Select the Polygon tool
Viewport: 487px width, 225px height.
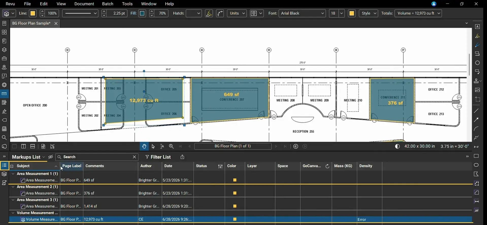476,174
